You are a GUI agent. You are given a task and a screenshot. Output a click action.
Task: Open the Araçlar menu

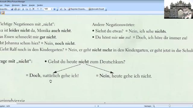coord(32,5)
